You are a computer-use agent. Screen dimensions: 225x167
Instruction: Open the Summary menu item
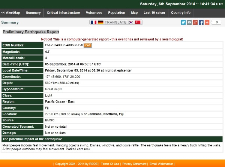click(33, 13)
